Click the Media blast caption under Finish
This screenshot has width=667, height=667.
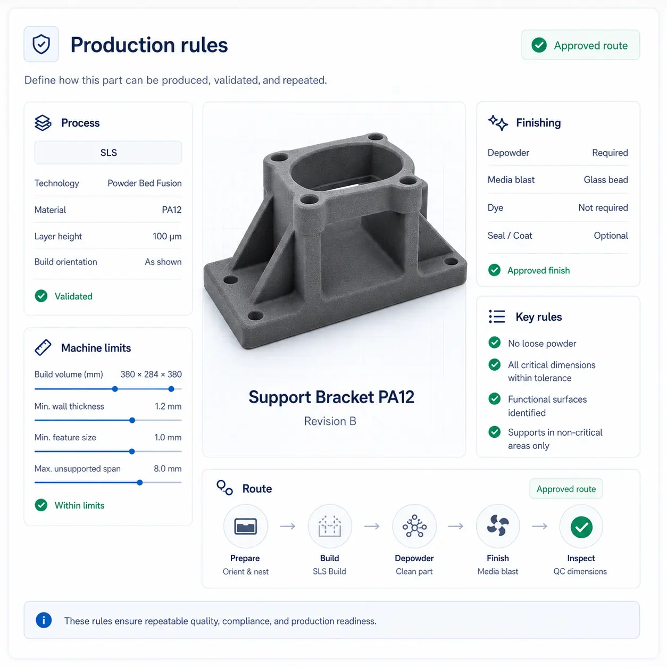(x=498, y=571)
